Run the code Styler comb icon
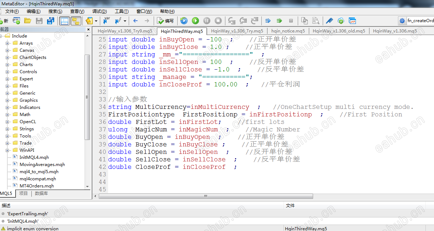Screen dimensions: 434x231 330,21
